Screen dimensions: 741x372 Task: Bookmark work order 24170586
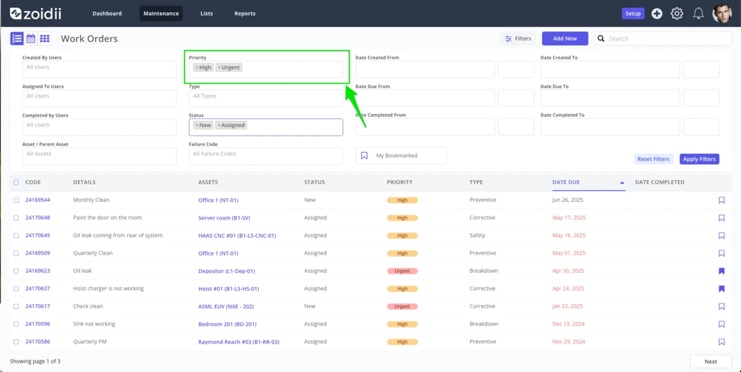[x=722, y=342]
